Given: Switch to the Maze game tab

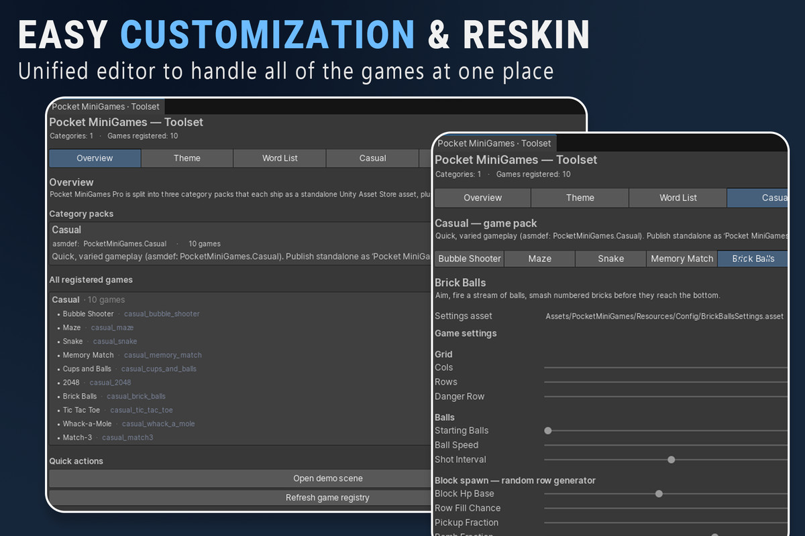Looking at the screenshot, I should tap(539, 259).
